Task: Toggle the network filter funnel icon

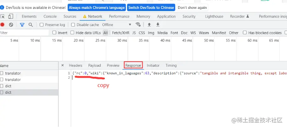Action: pos(22,25)
